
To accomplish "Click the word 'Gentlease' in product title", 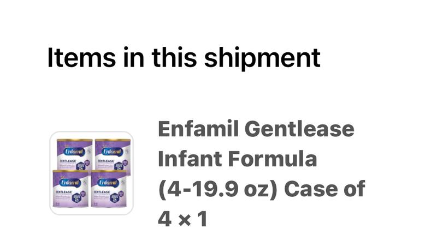I will [x=299, y=129].
